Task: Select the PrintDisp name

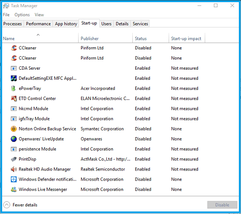Action: [27, 159]
